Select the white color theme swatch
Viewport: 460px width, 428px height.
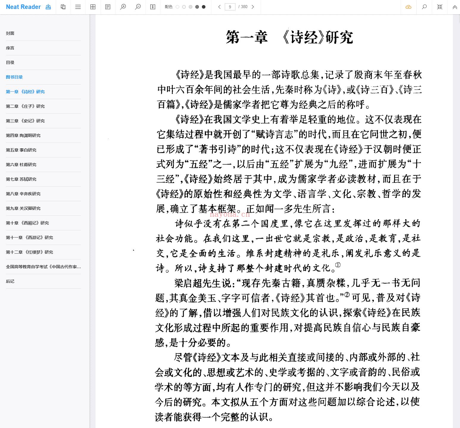(177, 7)
